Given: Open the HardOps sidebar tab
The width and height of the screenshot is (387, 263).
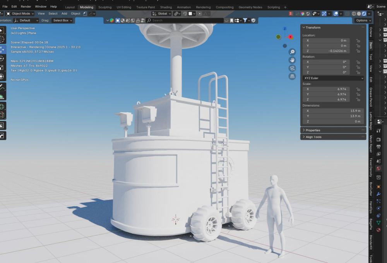Looking at the screenshot, I should (x=371, y=207).
